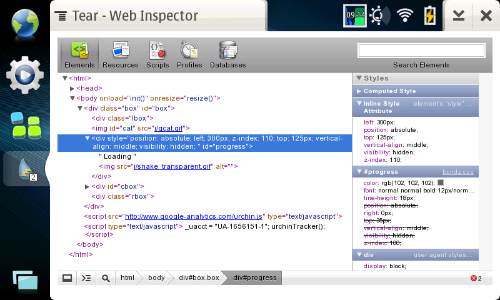Select the div class rbox element
This screenshot has width=500, height=300.
(122, 196)
